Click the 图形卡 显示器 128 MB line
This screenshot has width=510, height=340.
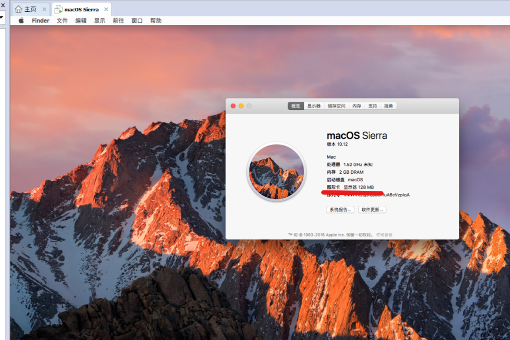pos(350,187)
